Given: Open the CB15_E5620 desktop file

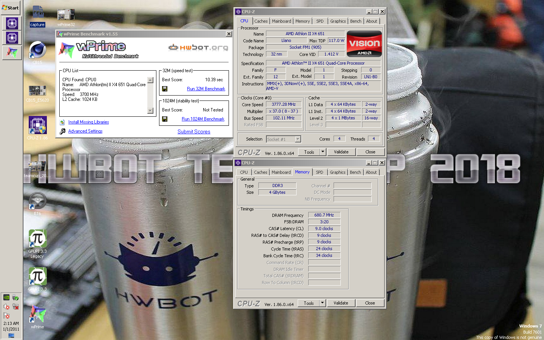Looking at the screenshot, I should (x=37, y=93).
